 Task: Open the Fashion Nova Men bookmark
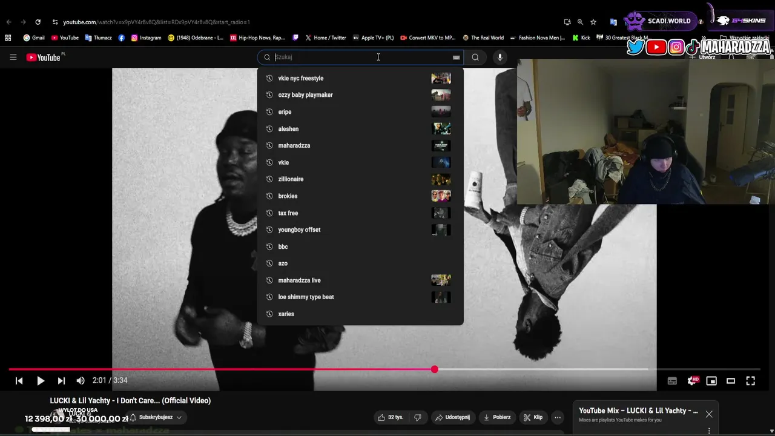tap(537, 38)
